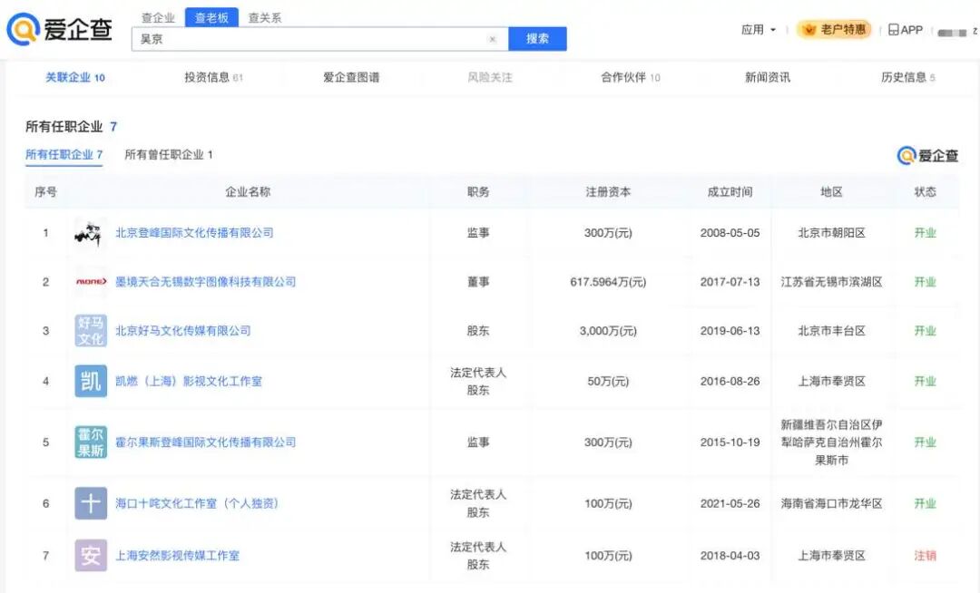Click the 企业名称 column header
Screen dimensions: 980x593
[x=248, y=191]
